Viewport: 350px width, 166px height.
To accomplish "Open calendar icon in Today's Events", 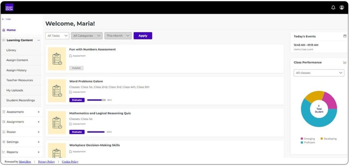I will coord(345,36).
